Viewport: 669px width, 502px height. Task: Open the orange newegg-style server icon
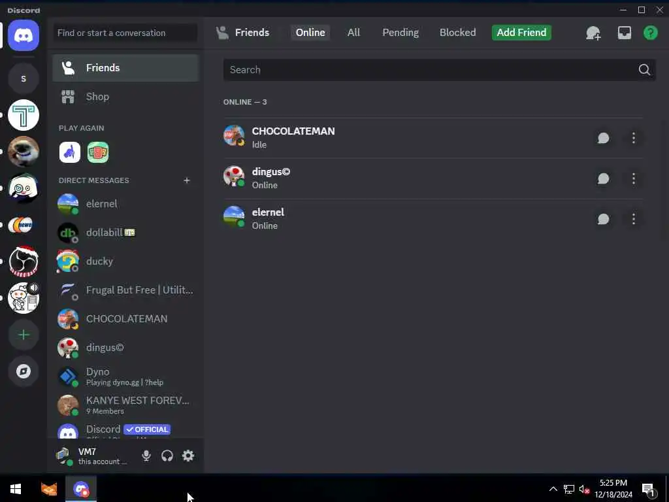click(24, 225)
